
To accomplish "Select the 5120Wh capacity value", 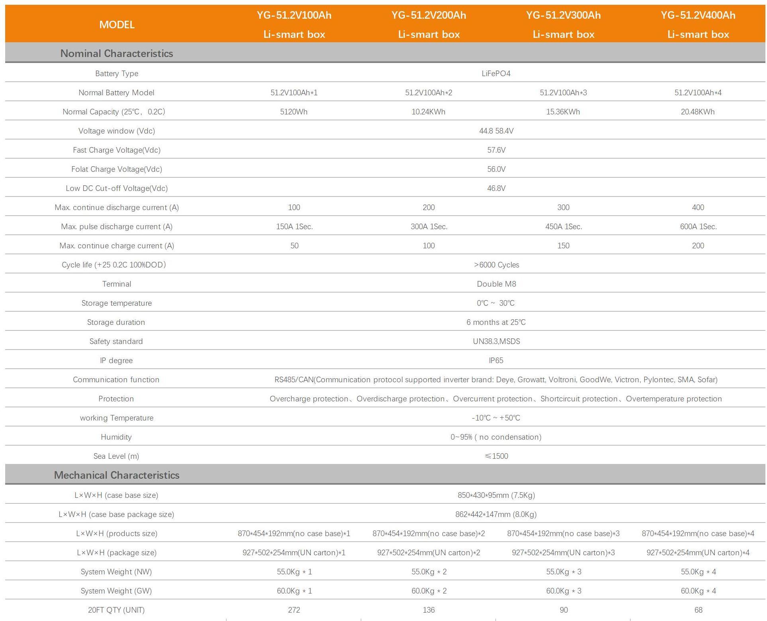I will click(x=294, y=112).
